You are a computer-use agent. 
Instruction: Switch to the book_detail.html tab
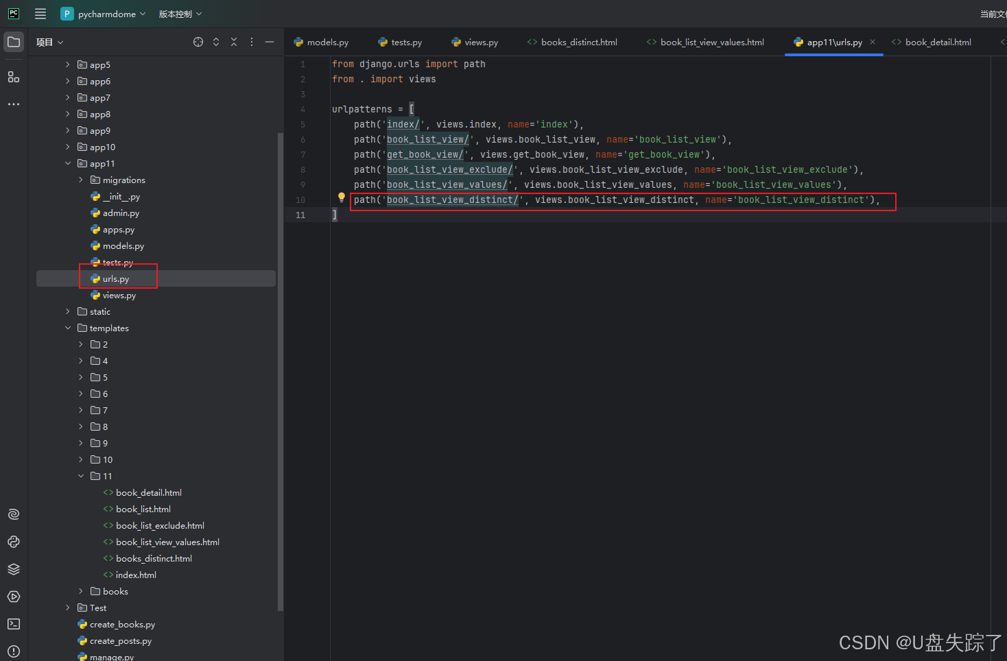pyautogui.click(x=932, y=42)
